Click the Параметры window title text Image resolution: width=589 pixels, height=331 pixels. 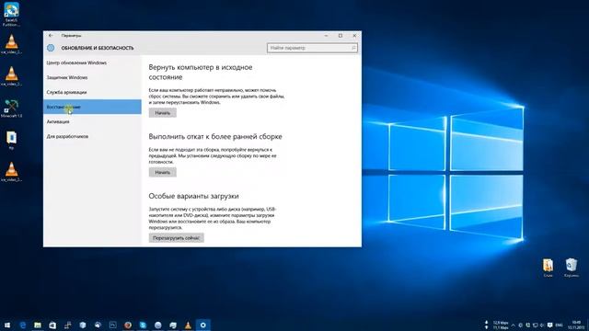coord(71,36)
